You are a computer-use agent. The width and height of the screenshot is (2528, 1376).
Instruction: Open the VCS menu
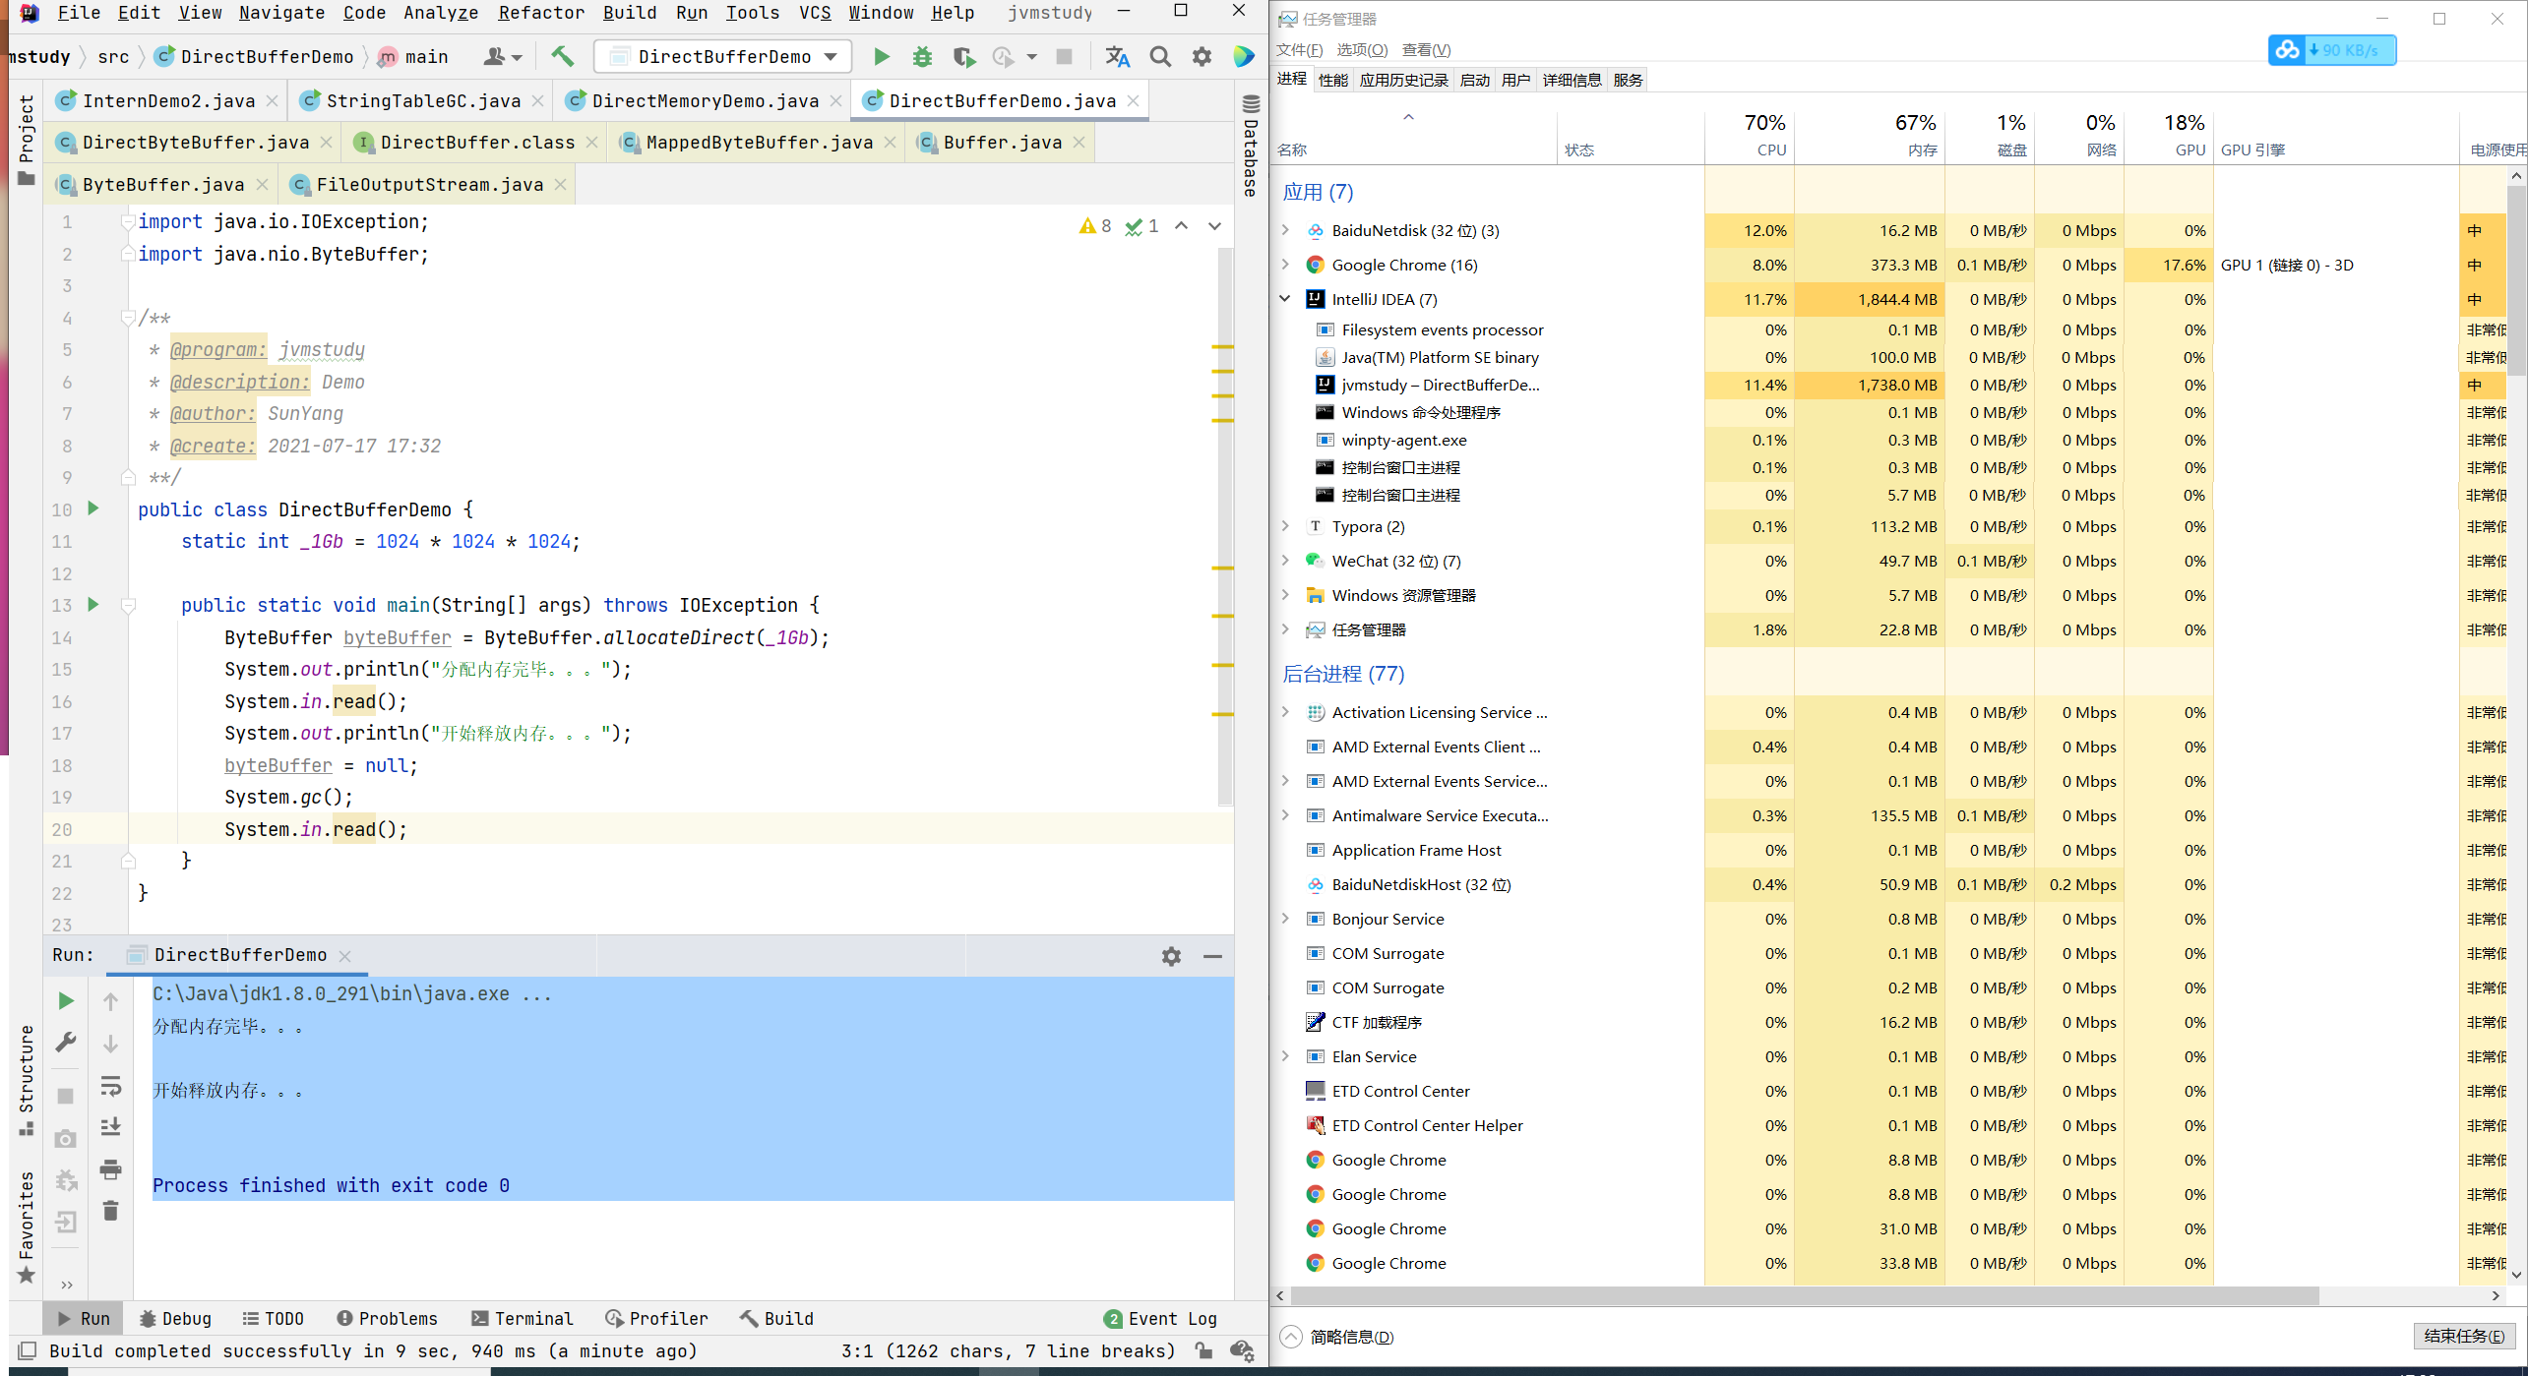(x=815, y=13)
